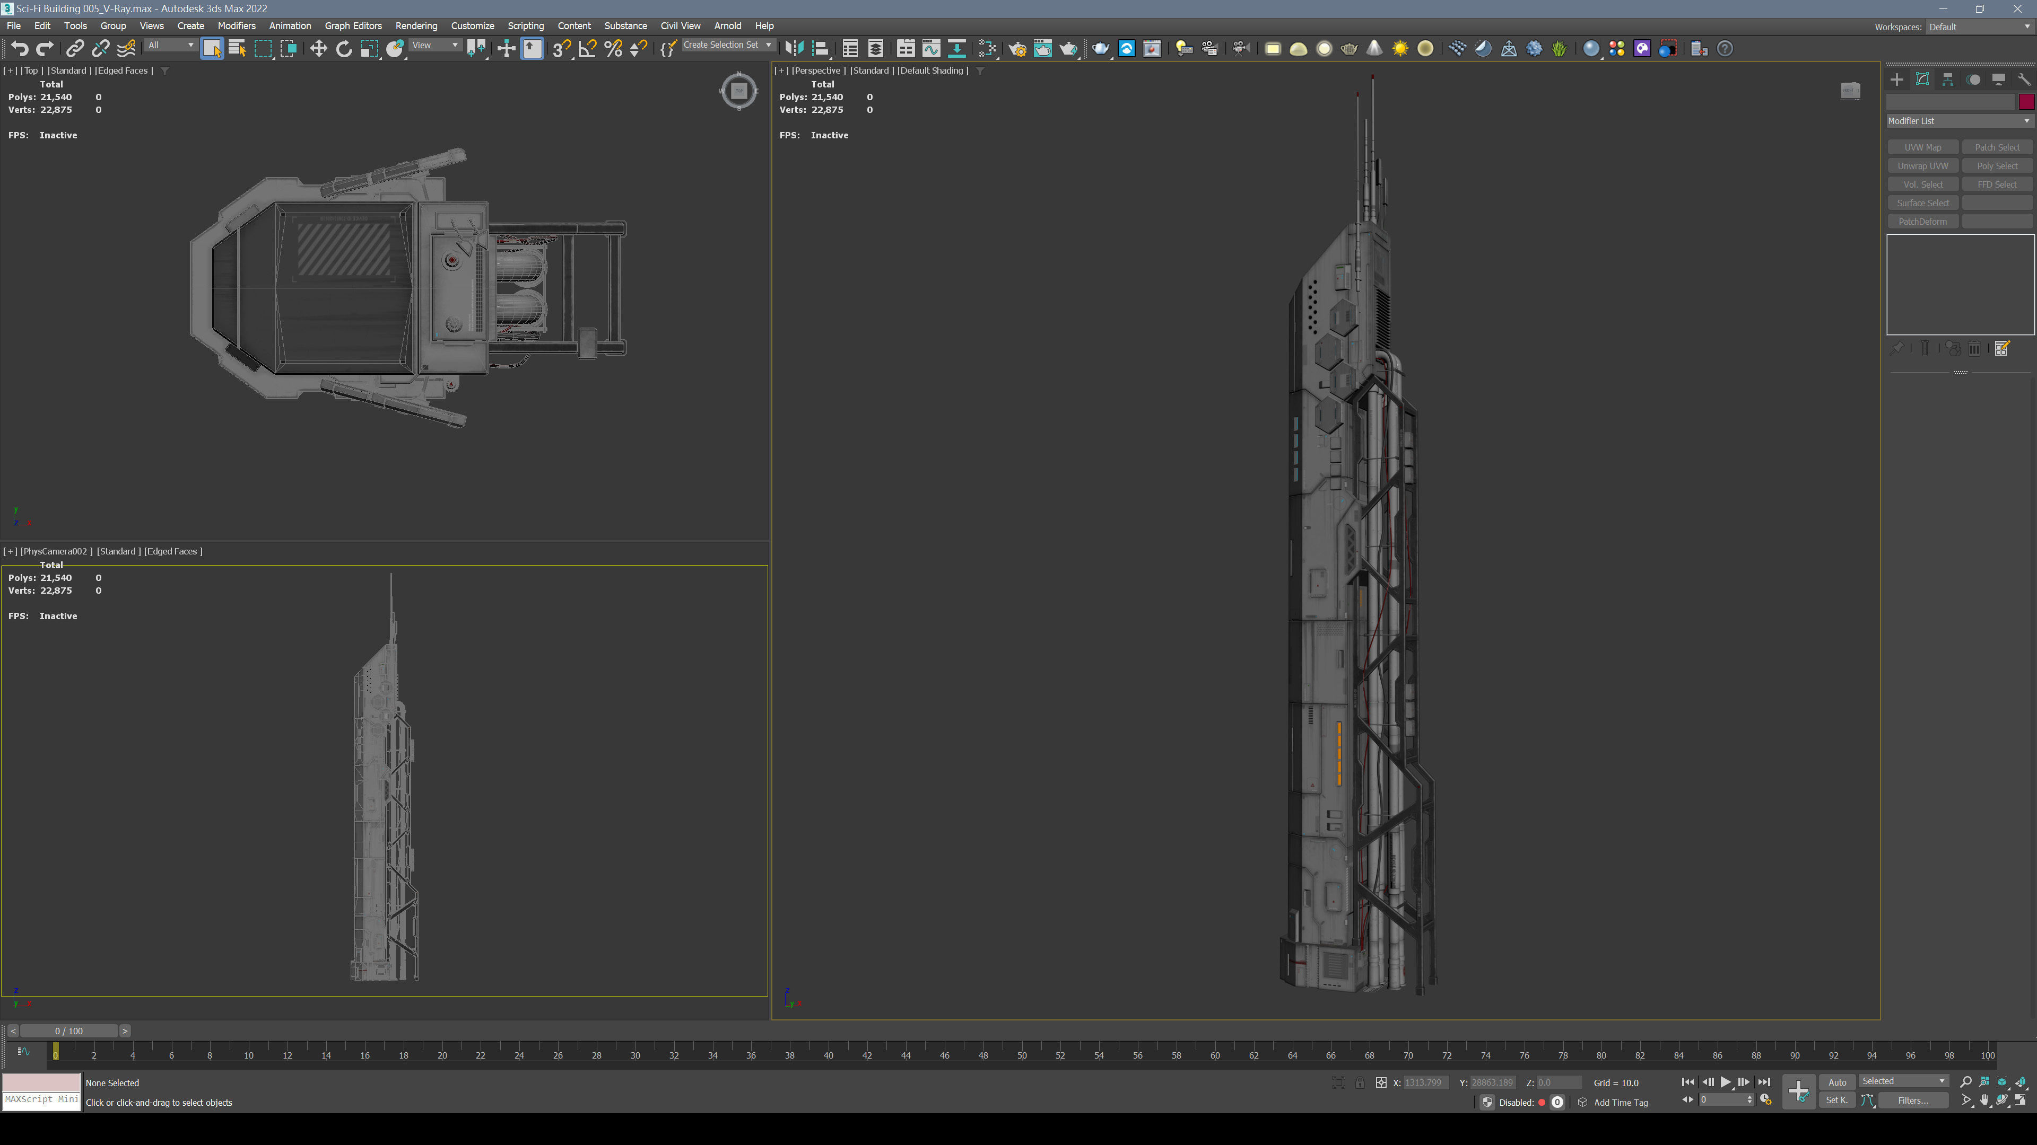This screenshot has height=1145, width=2037.
Task: Open the Modifiers menu
Action: 237,25
